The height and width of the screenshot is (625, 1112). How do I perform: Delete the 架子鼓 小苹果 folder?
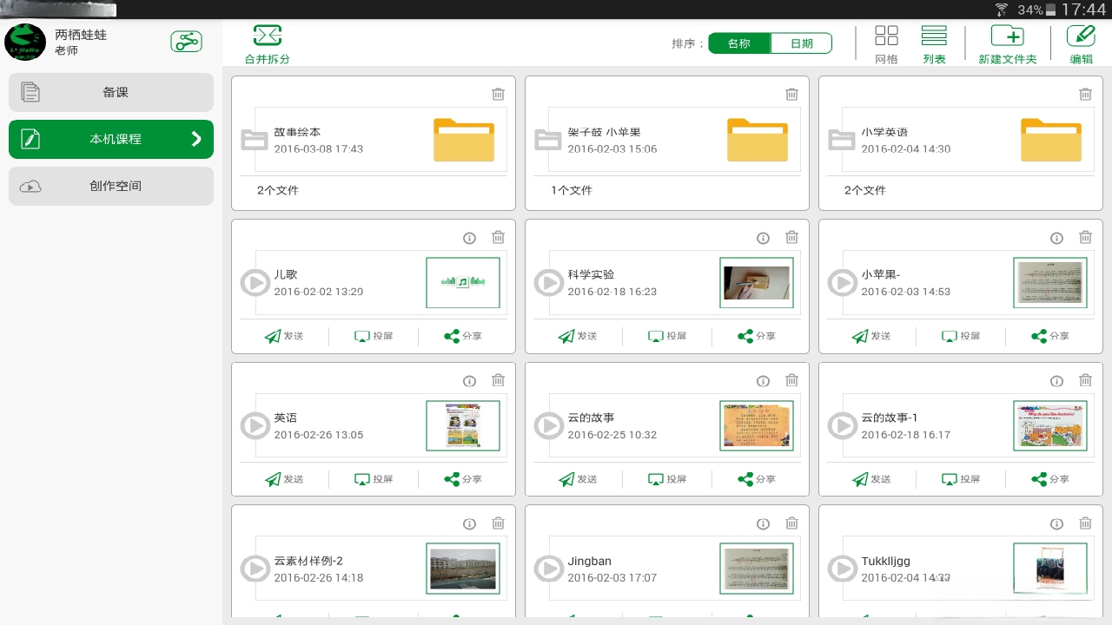[x=791, y=94]
